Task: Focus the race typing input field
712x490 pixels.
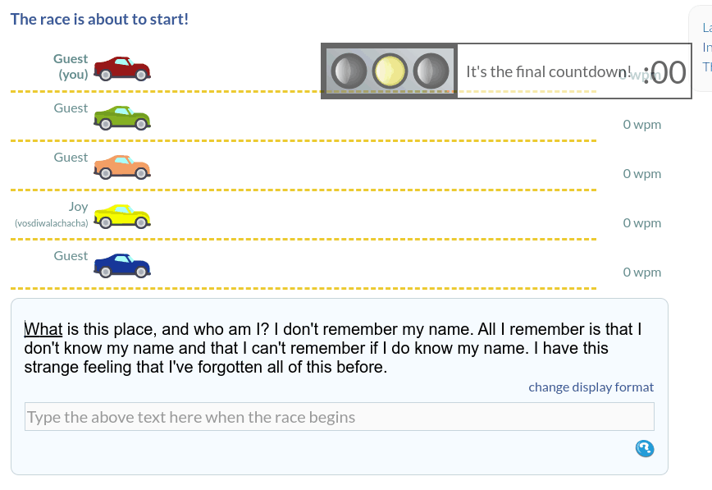Action: point(339,417)
